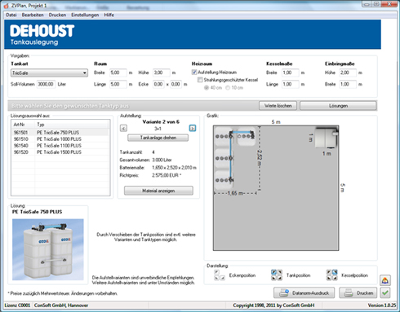This screenshot has width=400, height=312.
Task: Toggle Strahlungsgeschützter Kessel checkbox
Action: pos(200,80)
